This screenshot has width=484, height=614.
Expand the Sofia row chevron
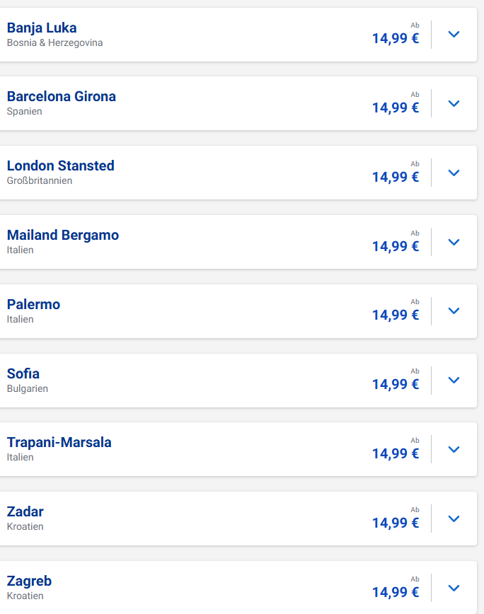pyautogui.click(x=454, y=381)
